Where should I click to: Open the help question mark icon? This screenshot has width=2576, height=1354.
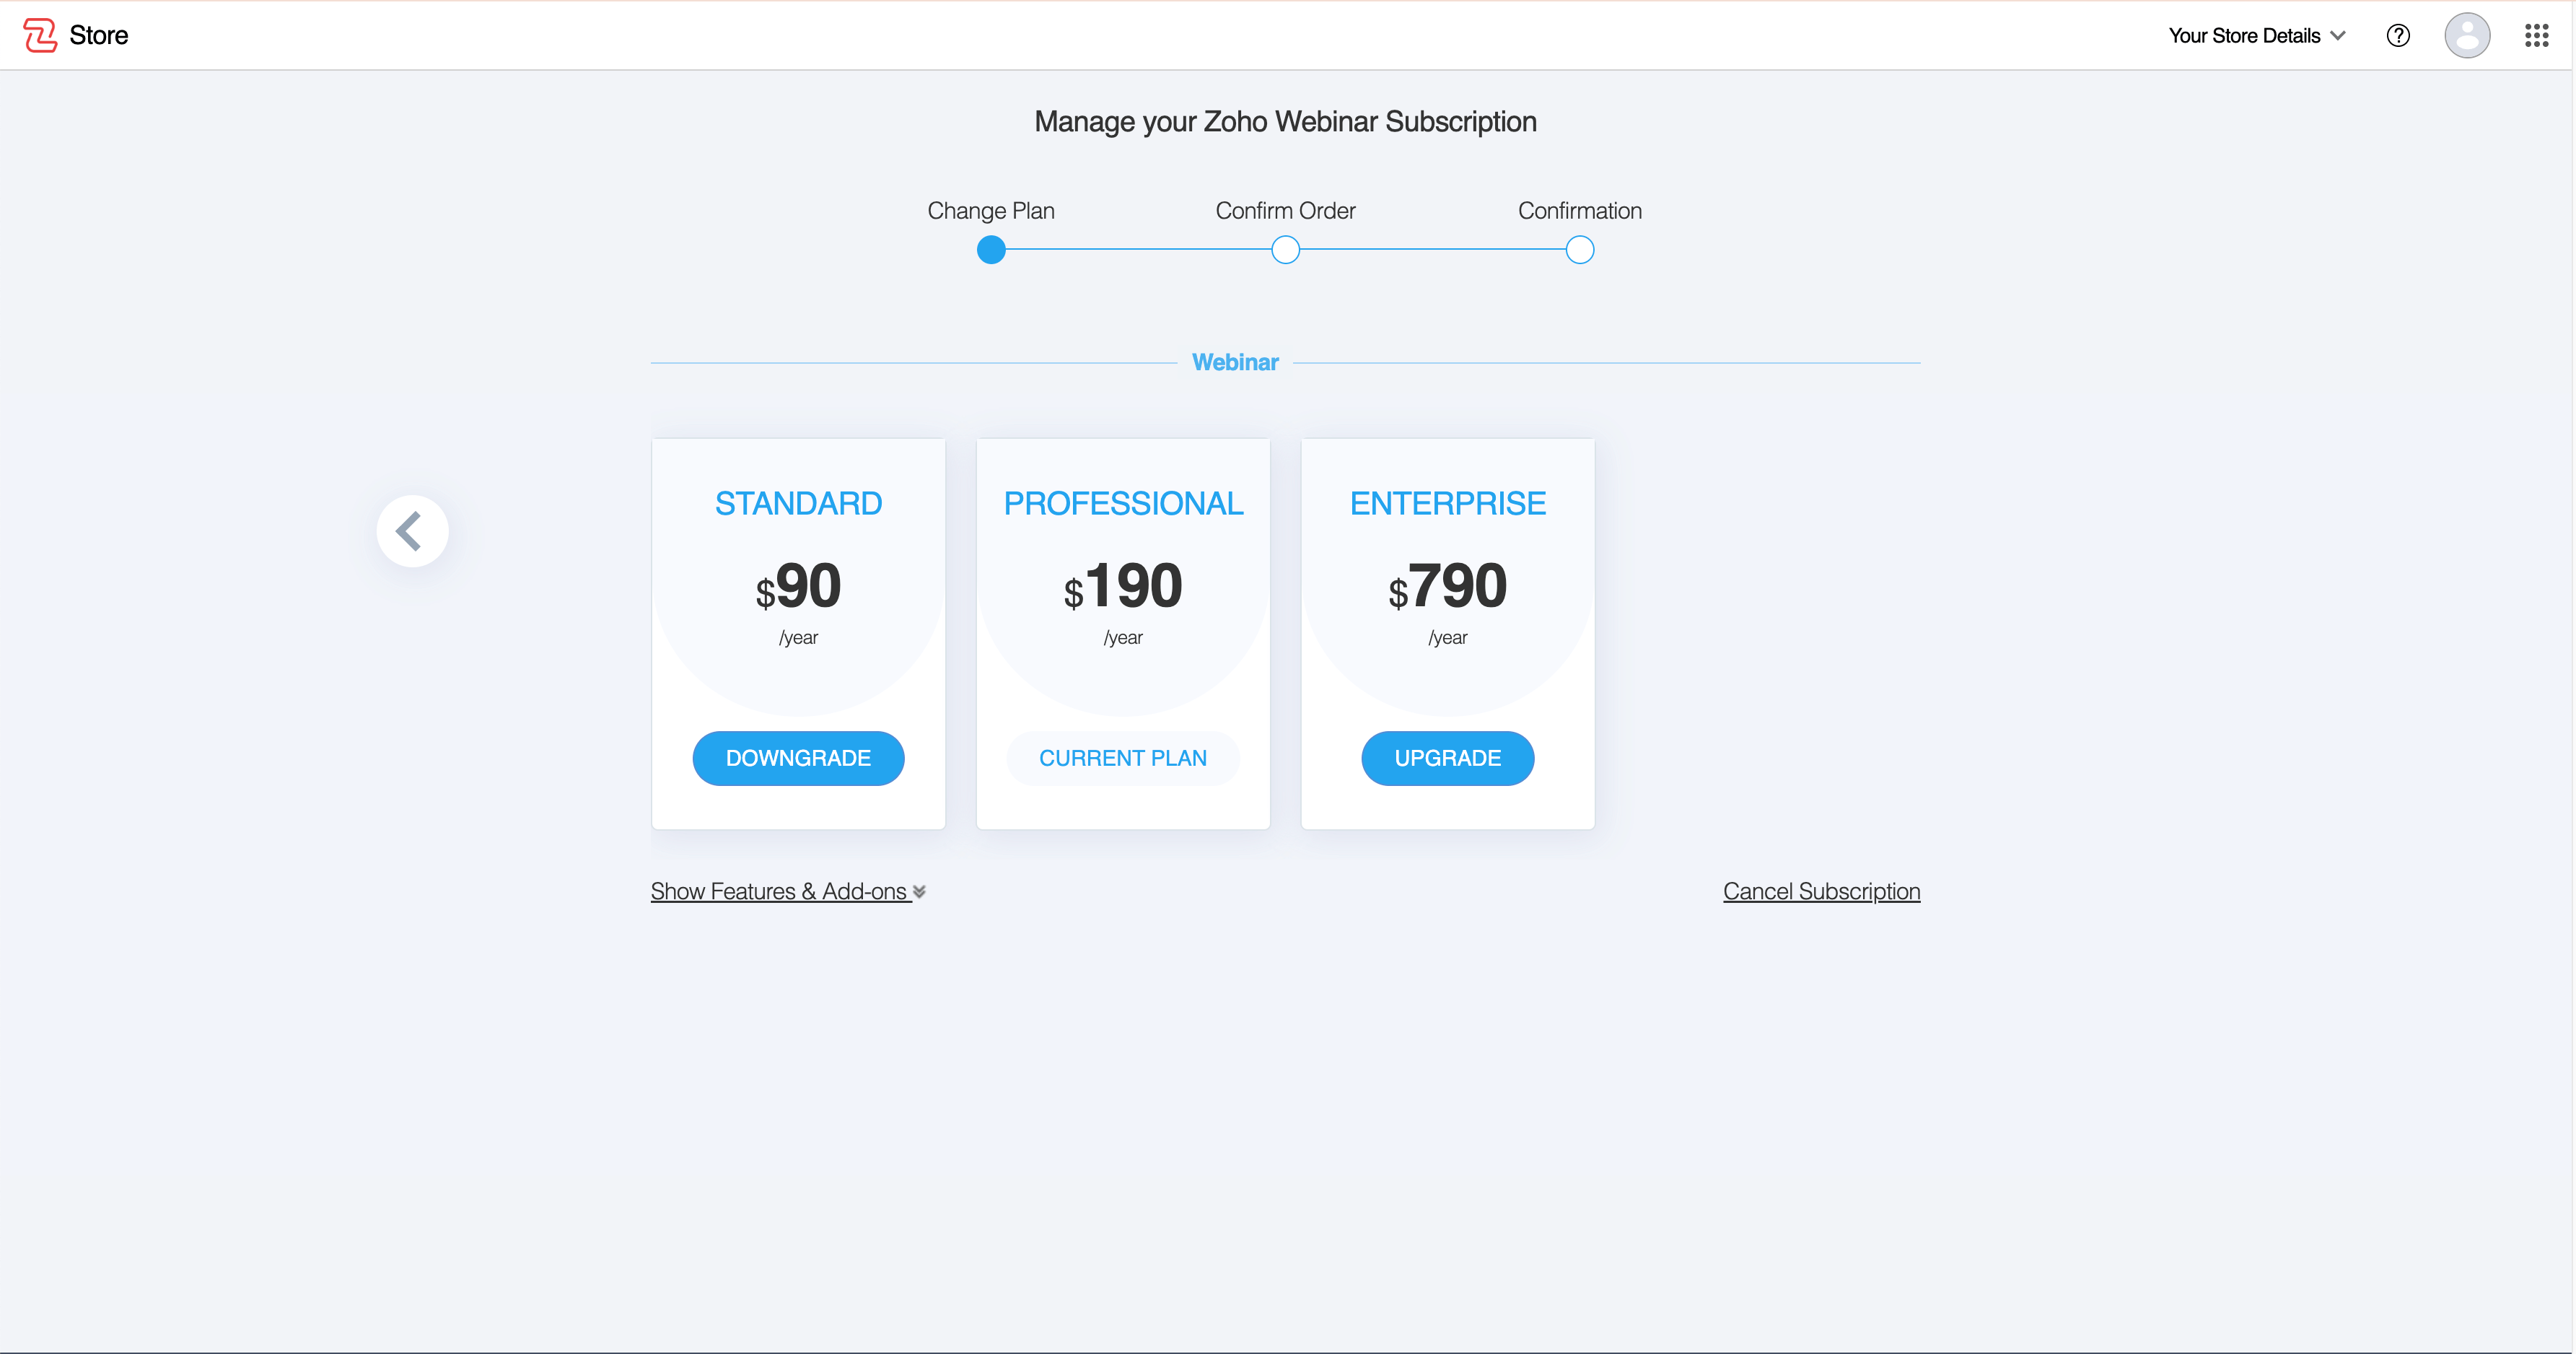click(x=2397, y=36)
